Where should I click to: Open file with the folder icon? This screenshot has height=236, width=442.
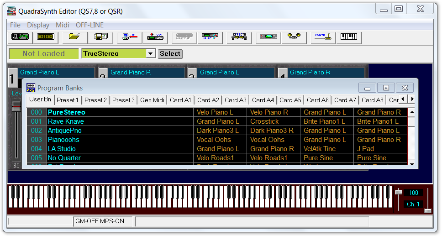[74, 37]
